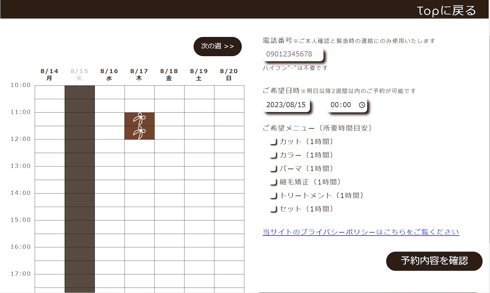Check the カラー（1時間）menu option

pos(274,155)
